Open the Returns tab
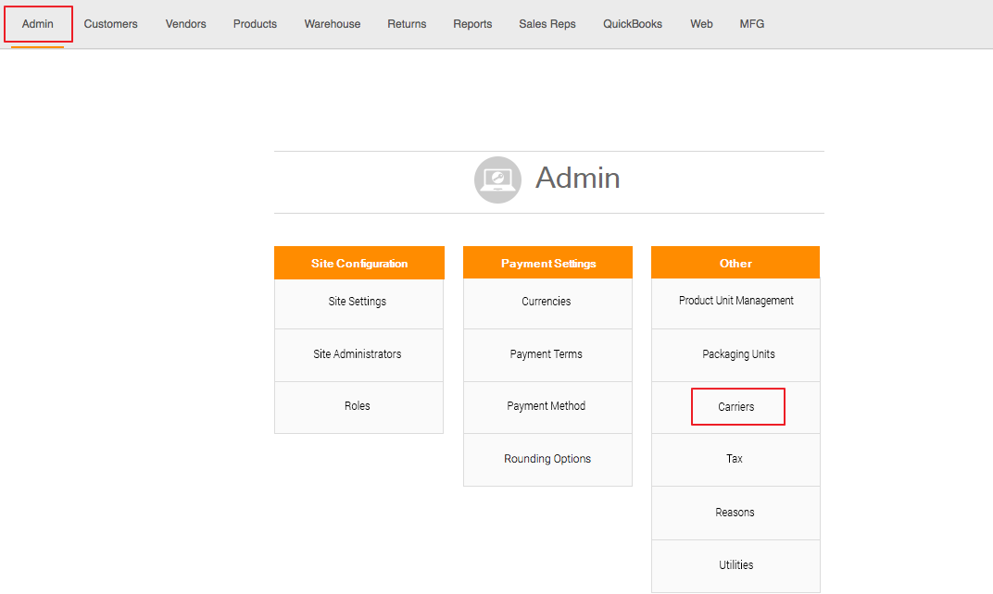 point(407,24)
